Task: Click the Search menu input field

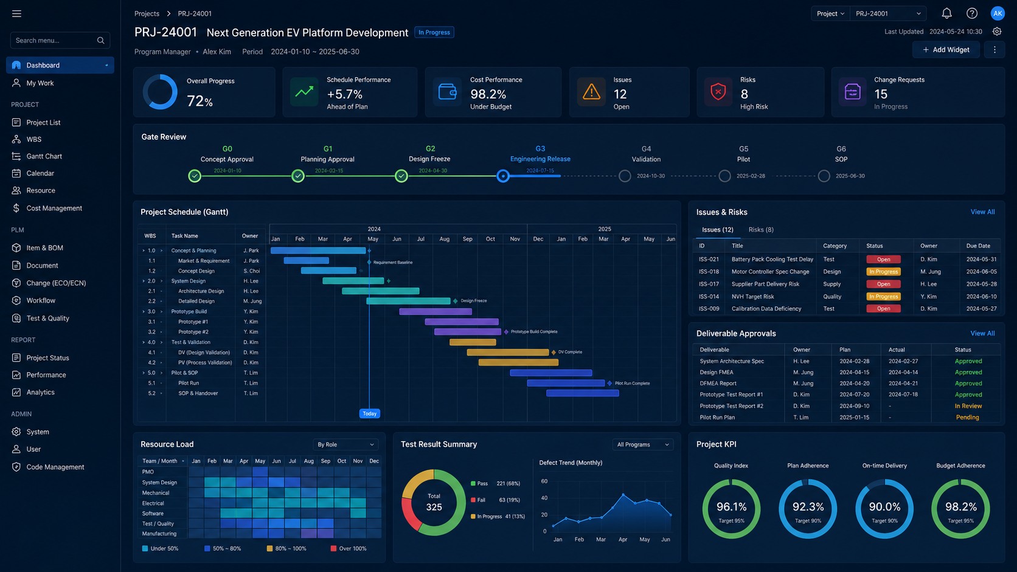Action: tap(60, 40)
